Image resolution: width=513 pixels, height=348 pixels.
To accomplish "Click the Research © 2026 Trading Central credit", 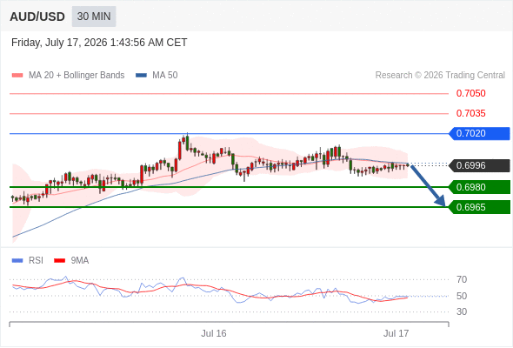I will (440, 76).
